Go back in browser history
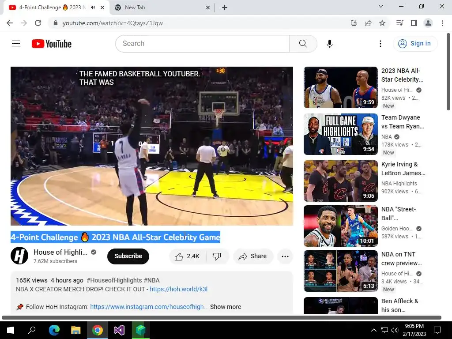 [10, 23]
